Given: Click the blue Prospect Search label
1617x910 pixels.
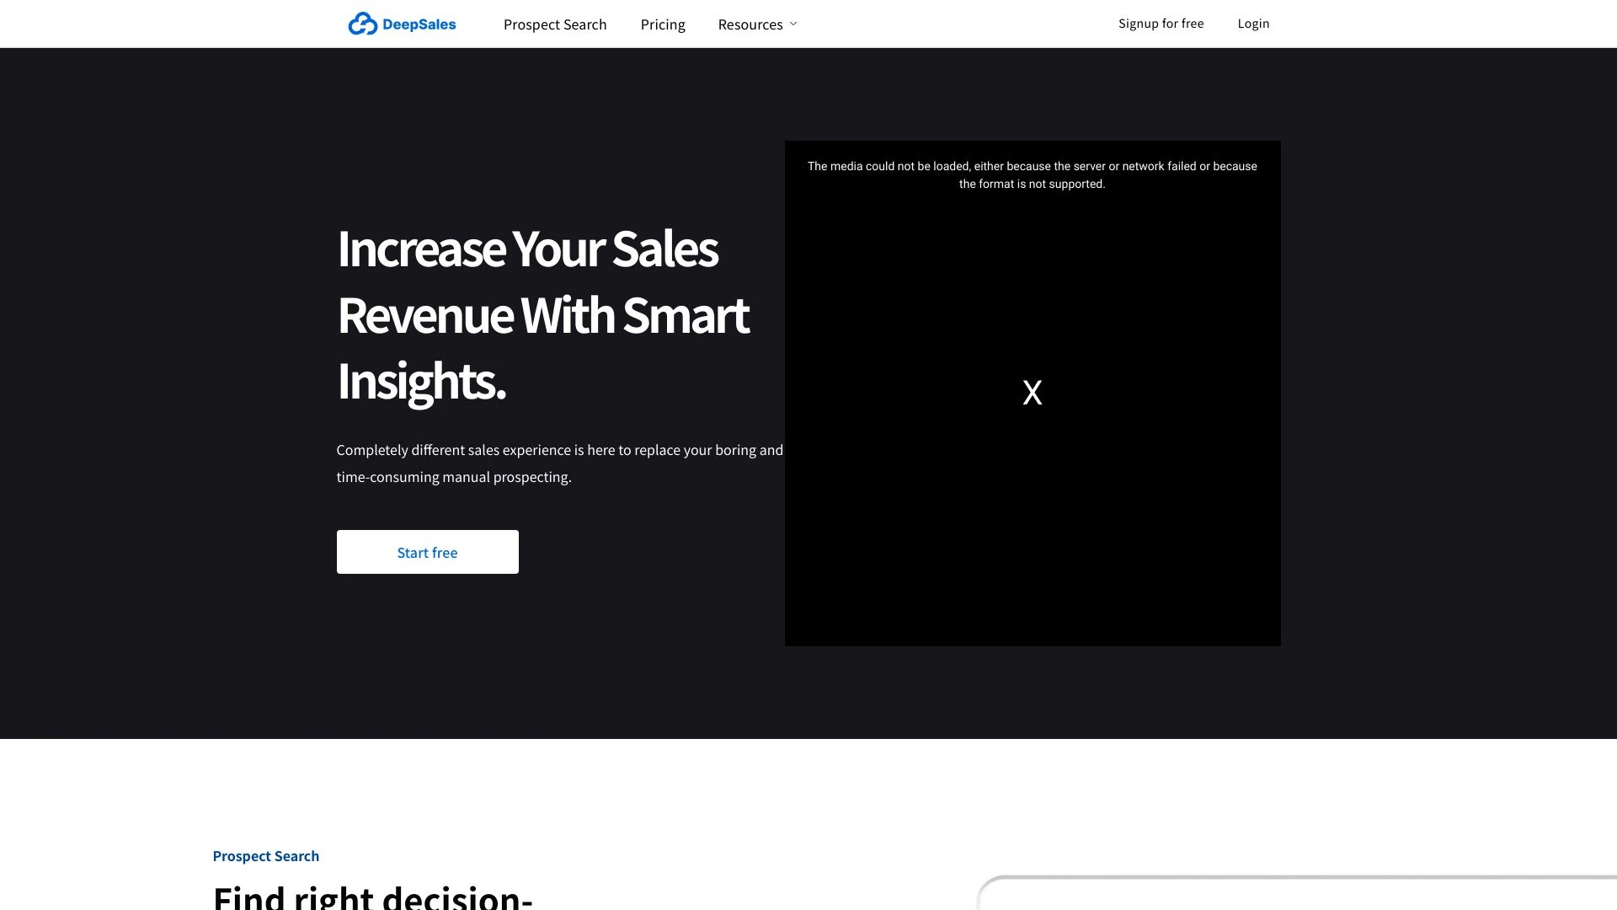Looking at the screenshot, I should pos(265,856).
